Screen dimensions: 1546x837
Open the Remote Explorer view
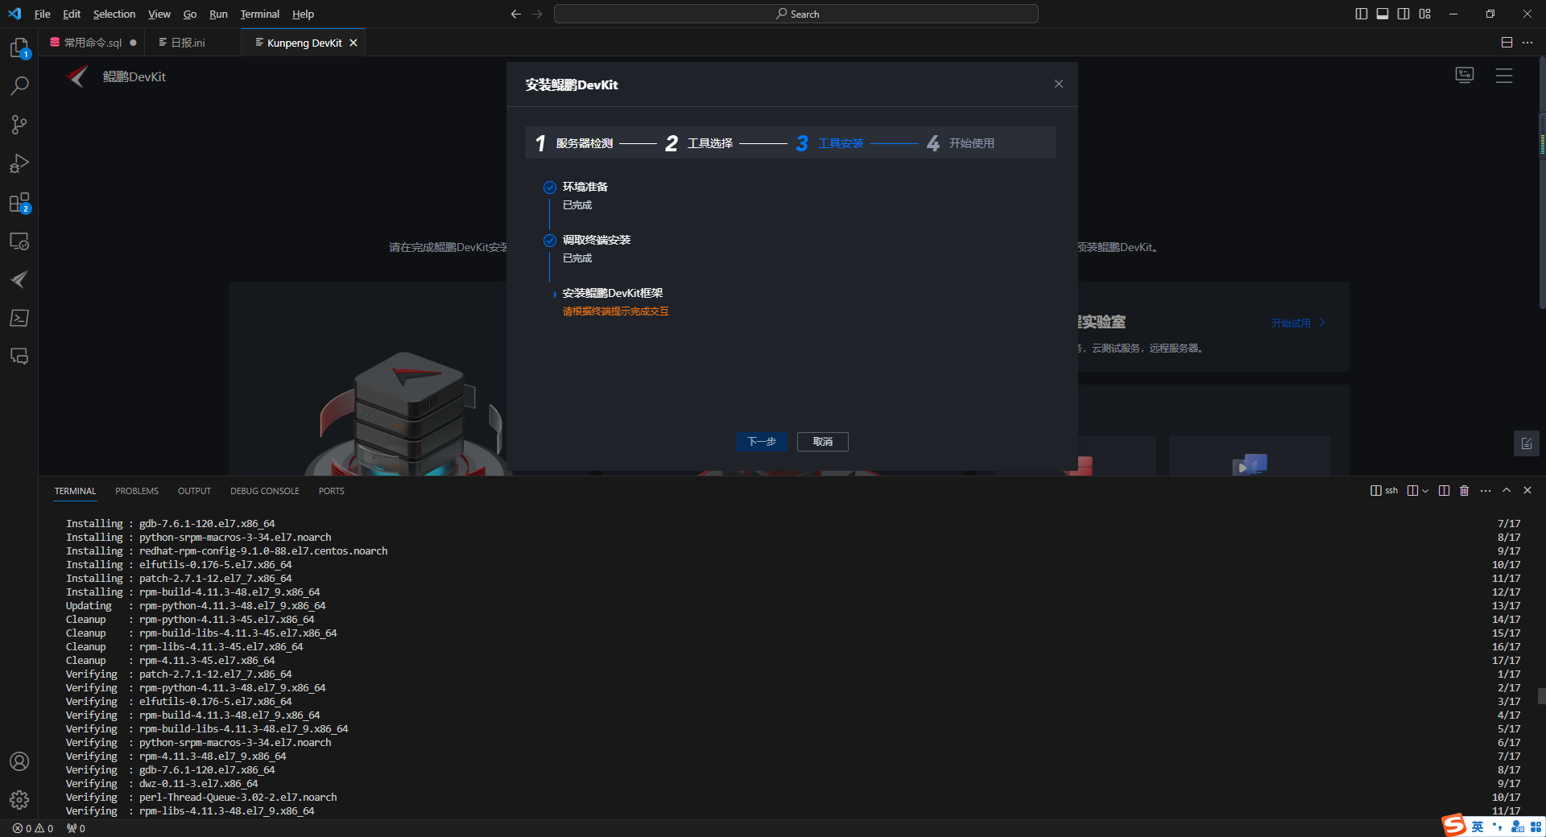click(x=19, y=241)
